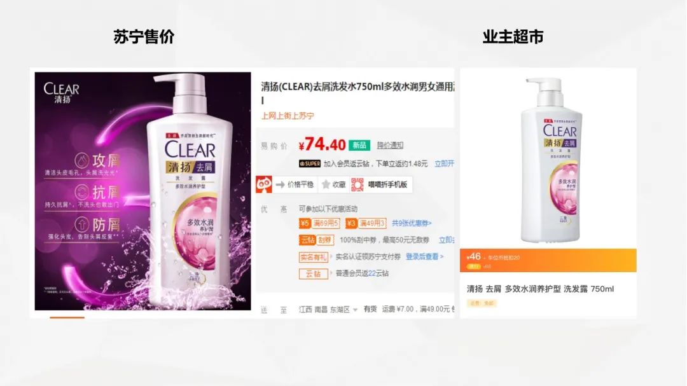
Task: Click the QR code icon beside 喵喵折手机版
Action: click(x=357, y=184)
